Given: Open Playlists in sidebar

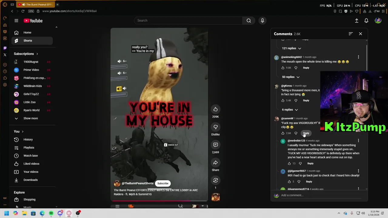Looking at the screenshot, I should [32, 148].
